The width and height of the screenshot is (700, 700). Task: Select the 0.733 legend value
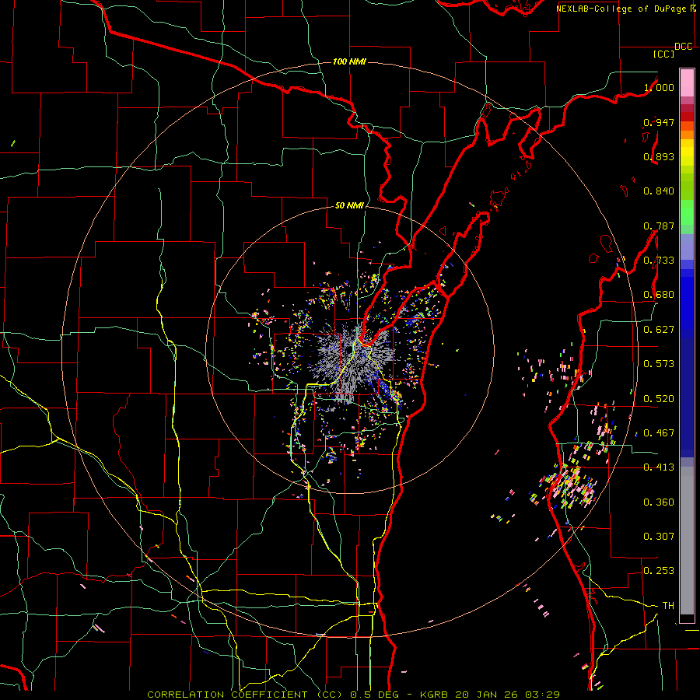coord(659,261)
